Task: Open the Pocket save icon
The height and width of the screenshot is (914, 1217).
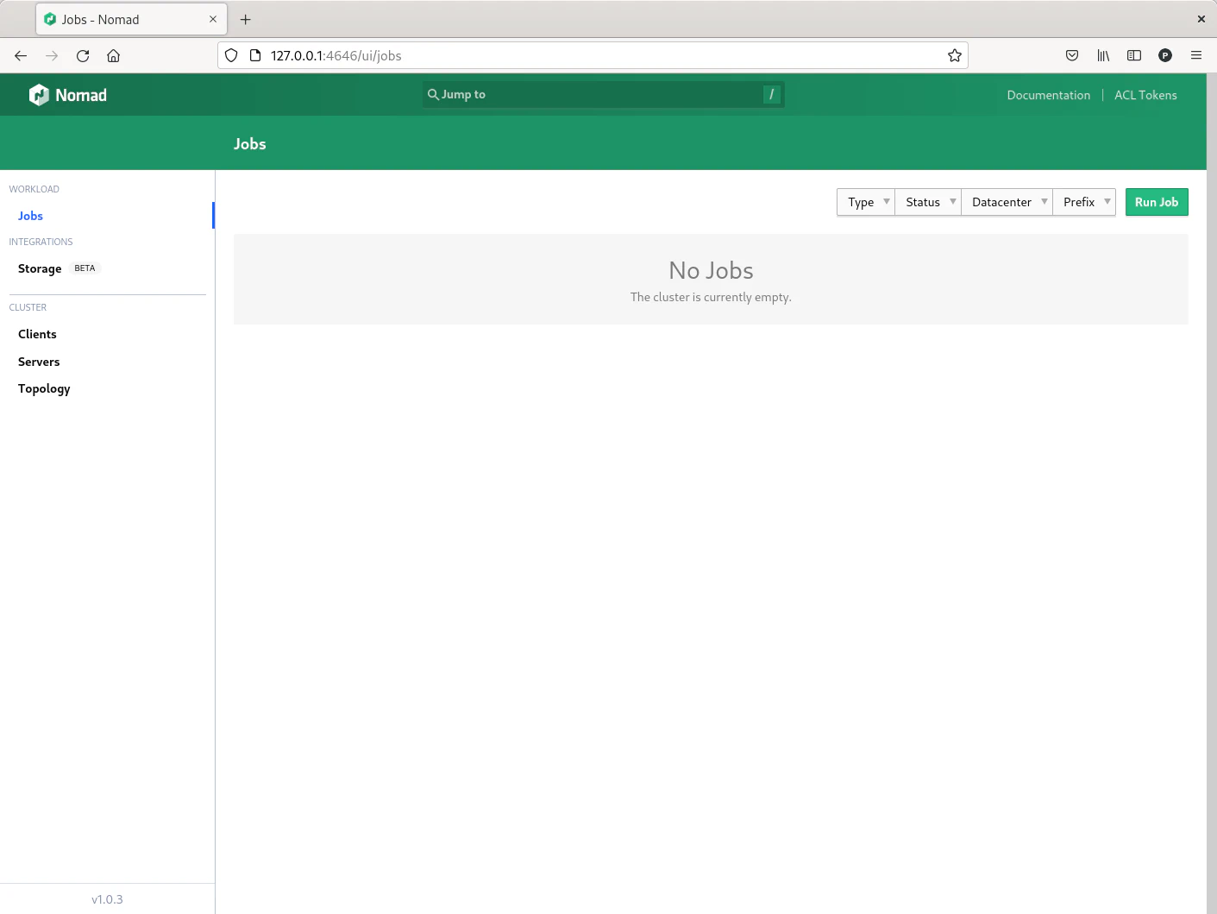Action: pyautogui.click(x=1072, y=56)
